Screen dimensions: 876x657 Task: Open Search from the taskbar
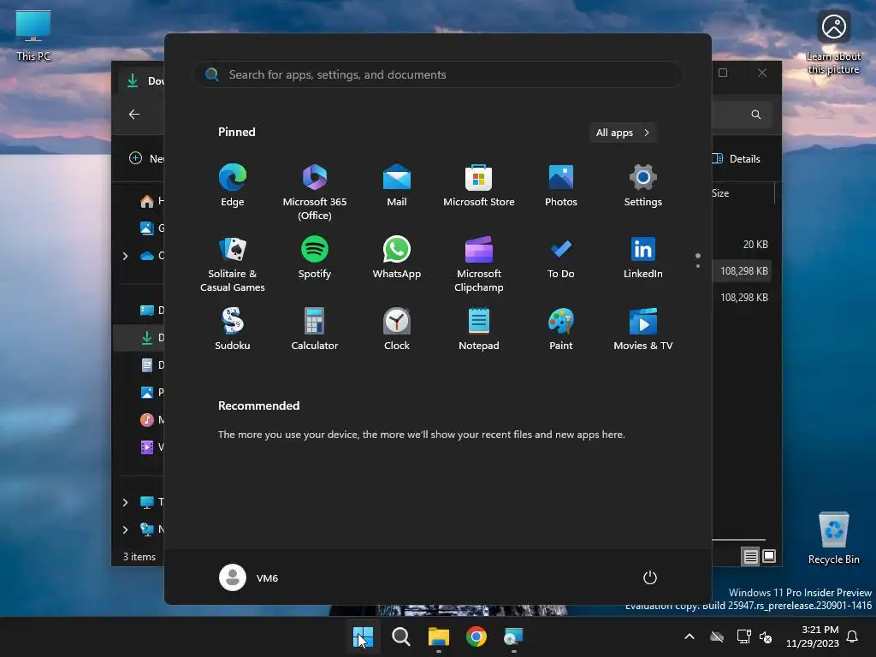(x=400, y=636)
